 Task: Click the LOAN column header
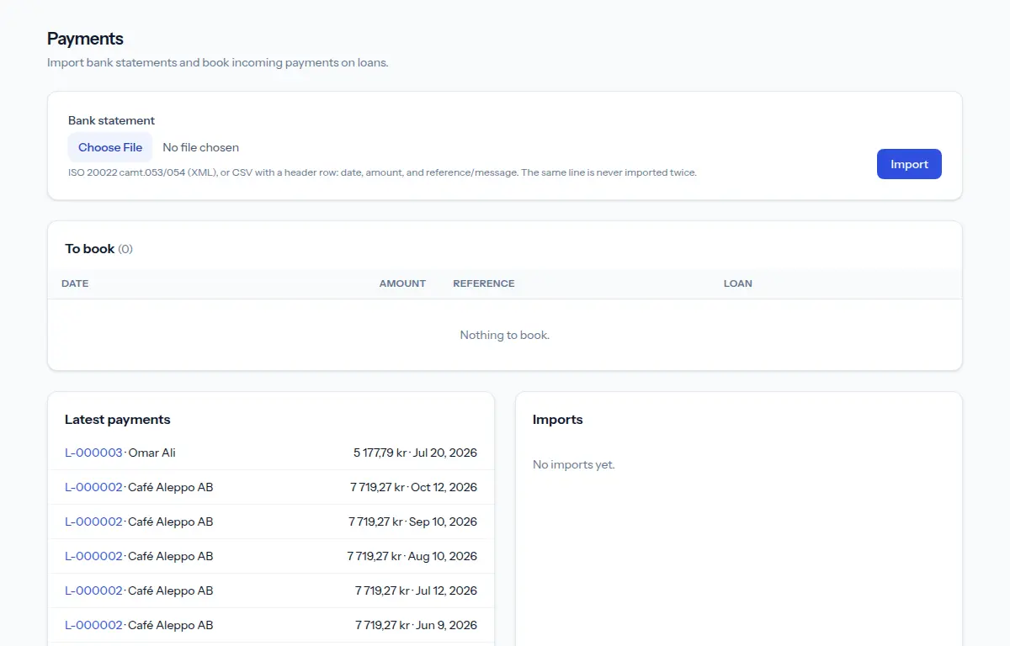pyautogui.click(x=738, y=283)
